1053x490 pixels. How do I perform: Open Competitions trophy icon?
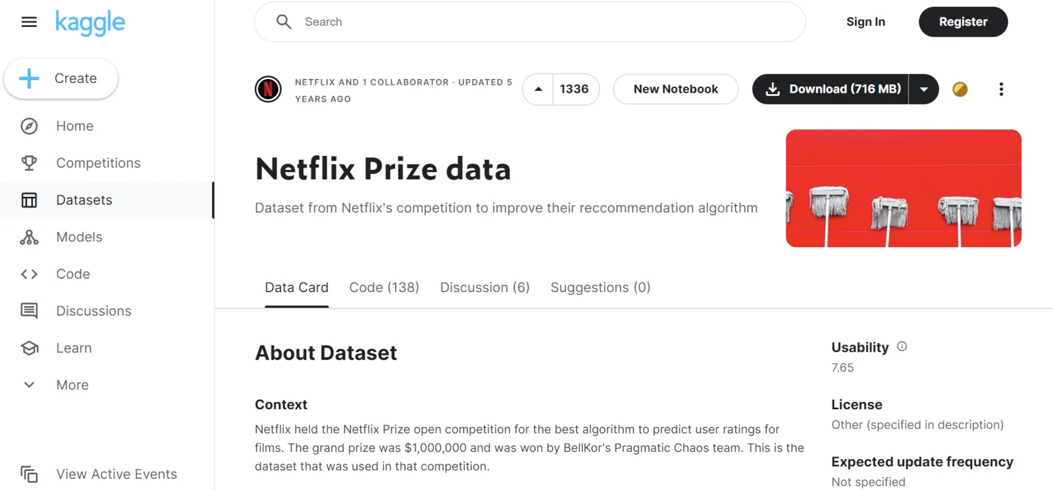tap(29, 163)
